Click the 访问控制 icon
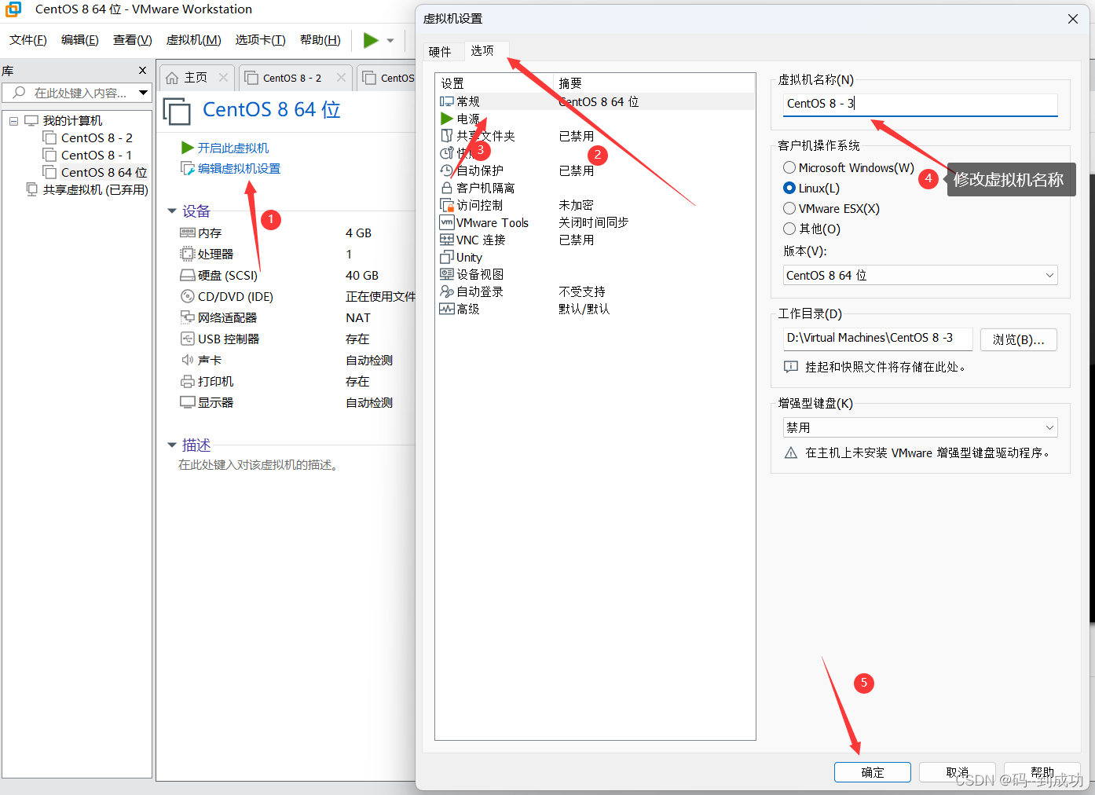1095x795 pixels. (447, 205)
